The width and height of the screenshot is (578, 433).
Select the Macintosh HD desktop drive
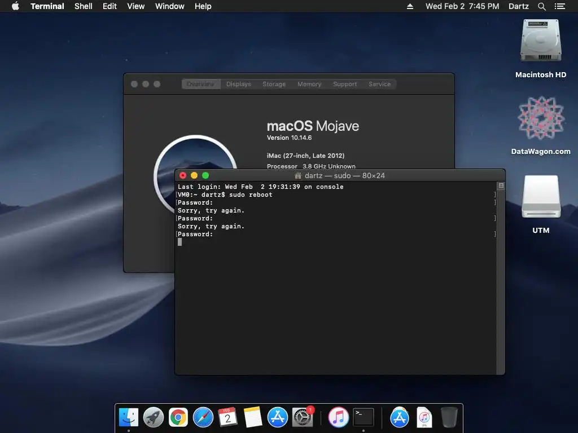click(541, 48)
